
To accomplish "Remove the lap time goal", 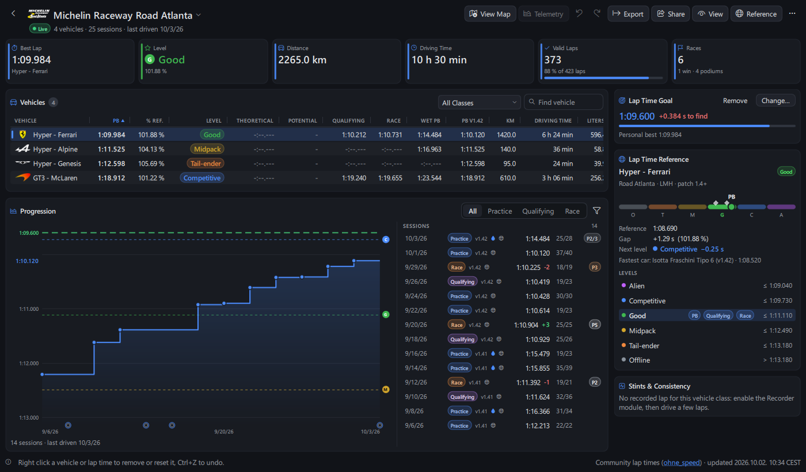I will pos(735,101).
